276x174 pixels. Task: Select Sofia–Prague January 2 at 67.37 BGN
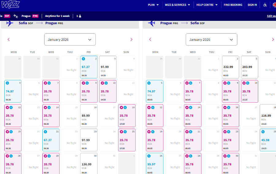[89, 67]
